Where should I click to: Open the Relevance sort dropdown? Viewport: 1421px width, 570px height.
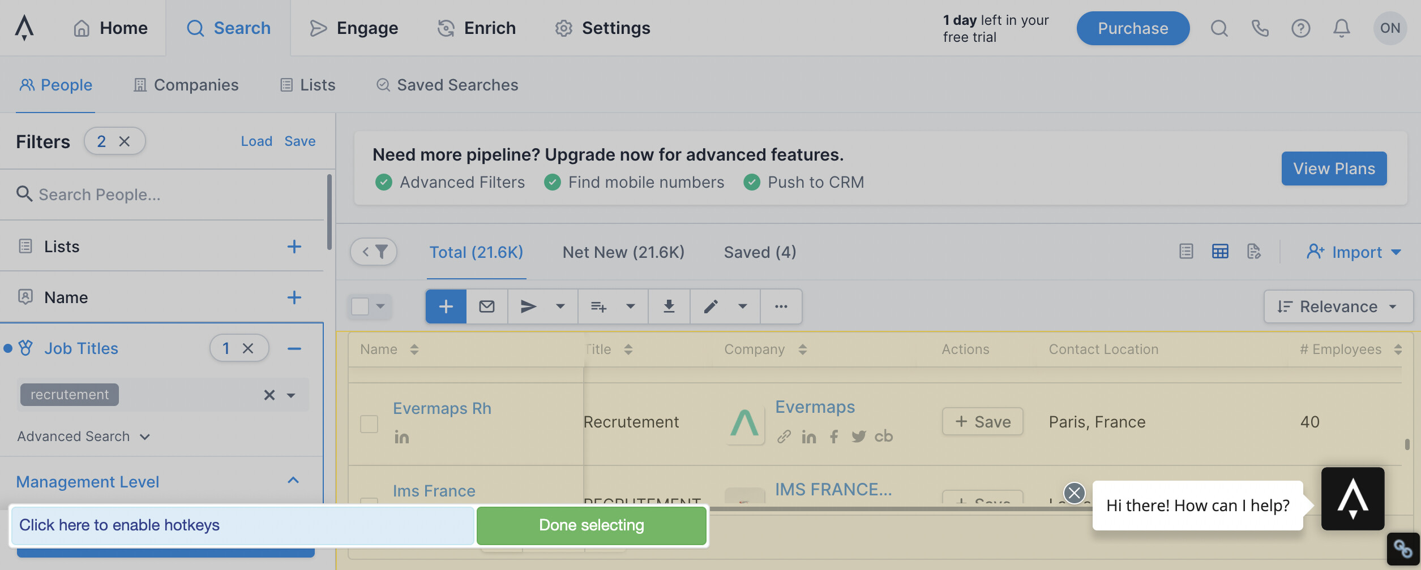click(1338, 306)
